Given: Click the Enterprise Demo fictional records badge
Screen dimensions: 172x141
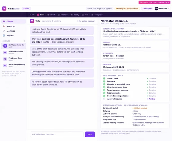Looking at the screenshot, I should (x=154, y=2).
